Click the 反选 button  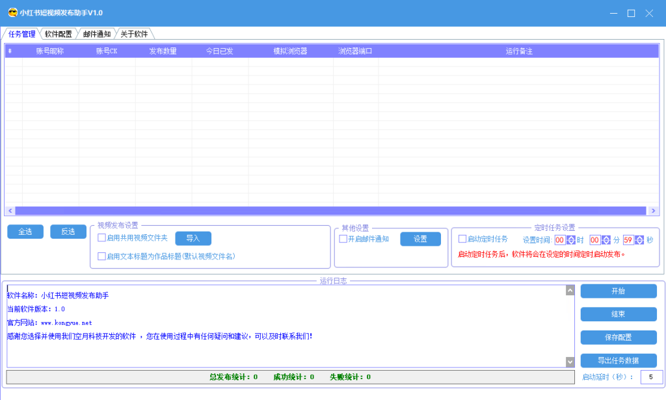click(68, 232)
